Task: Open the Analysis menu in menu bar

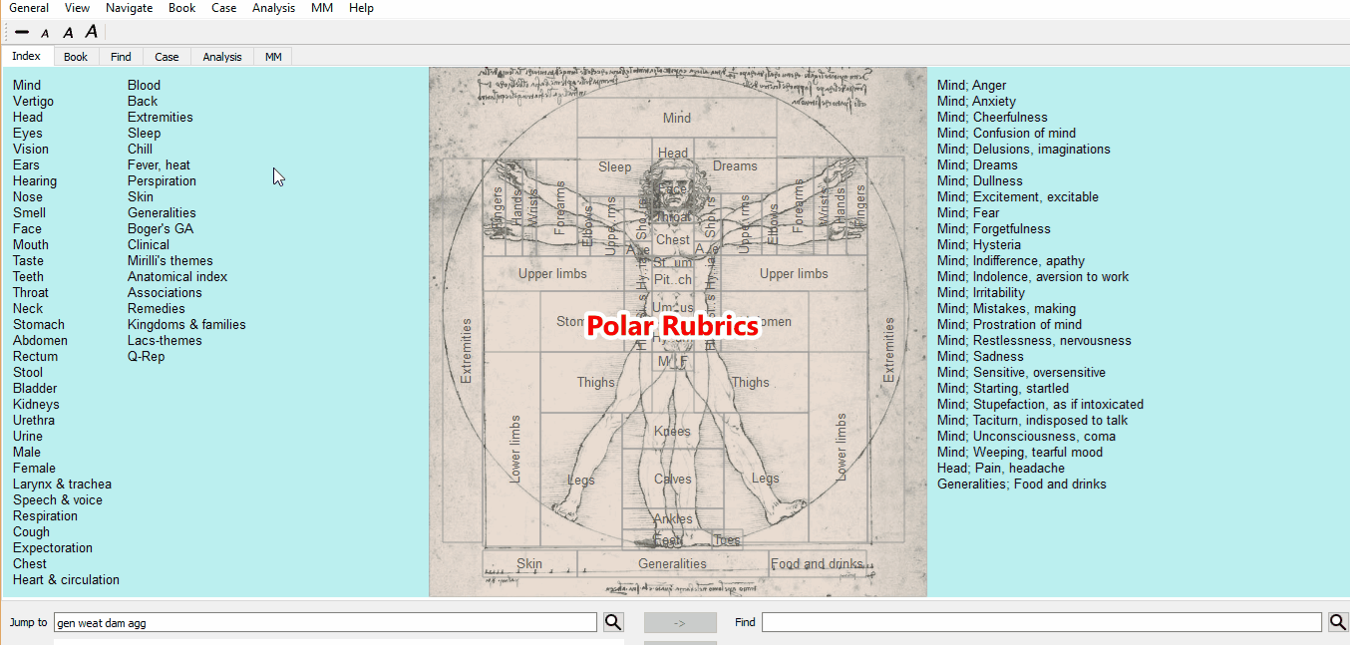Action: [273, 8]
